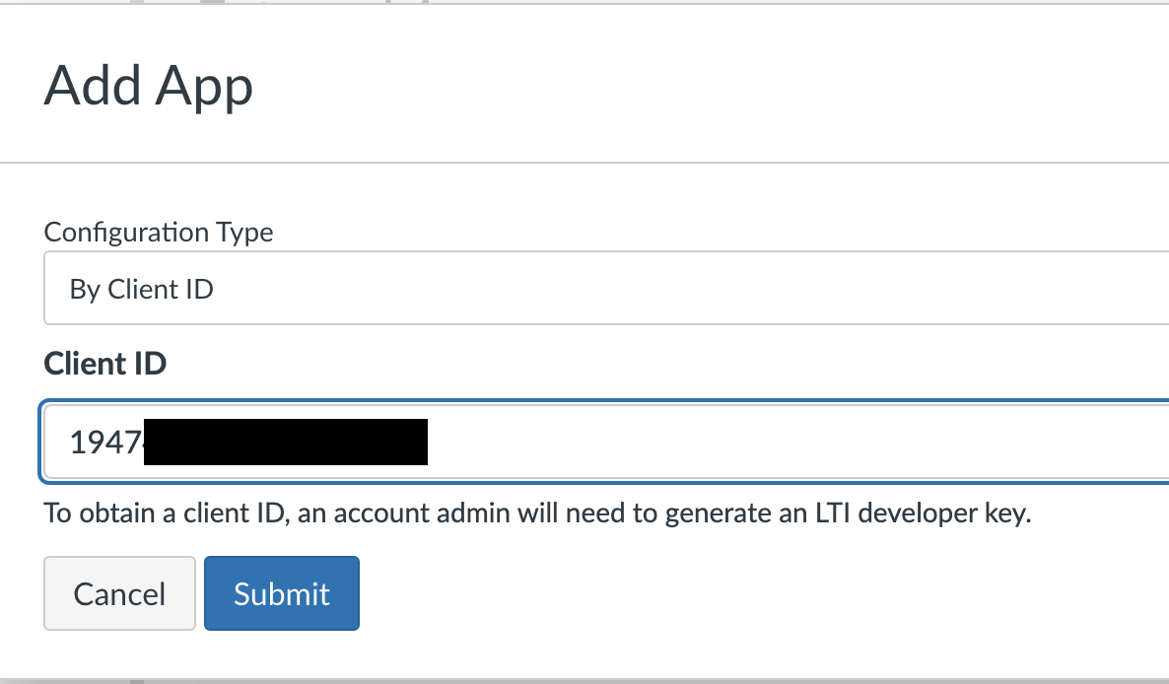Viewport: 1169px width, 684px height.
Task: Submit the client ID form
Action: pyautogui.click(x=282, y=593)
